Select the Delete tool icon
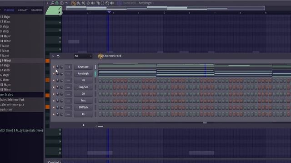 click(88, 3)
